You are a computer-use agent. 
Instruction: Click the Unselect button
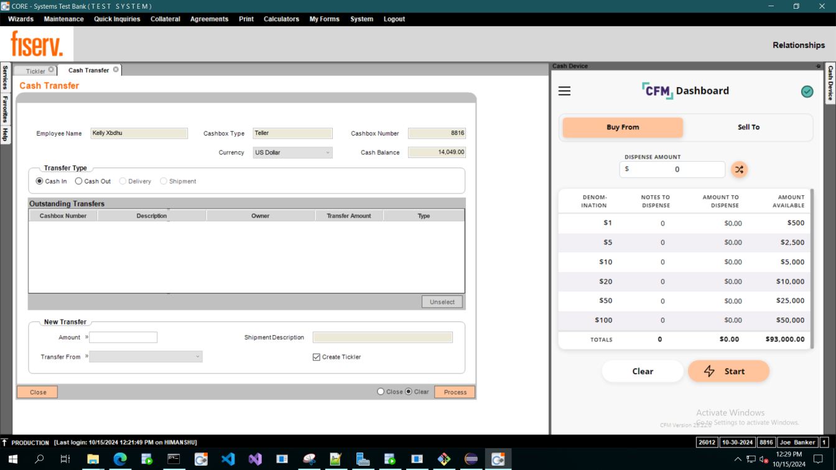[x=442, y=302]
